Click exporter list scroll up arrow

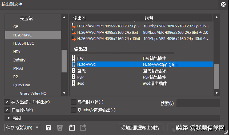[217, 17]
